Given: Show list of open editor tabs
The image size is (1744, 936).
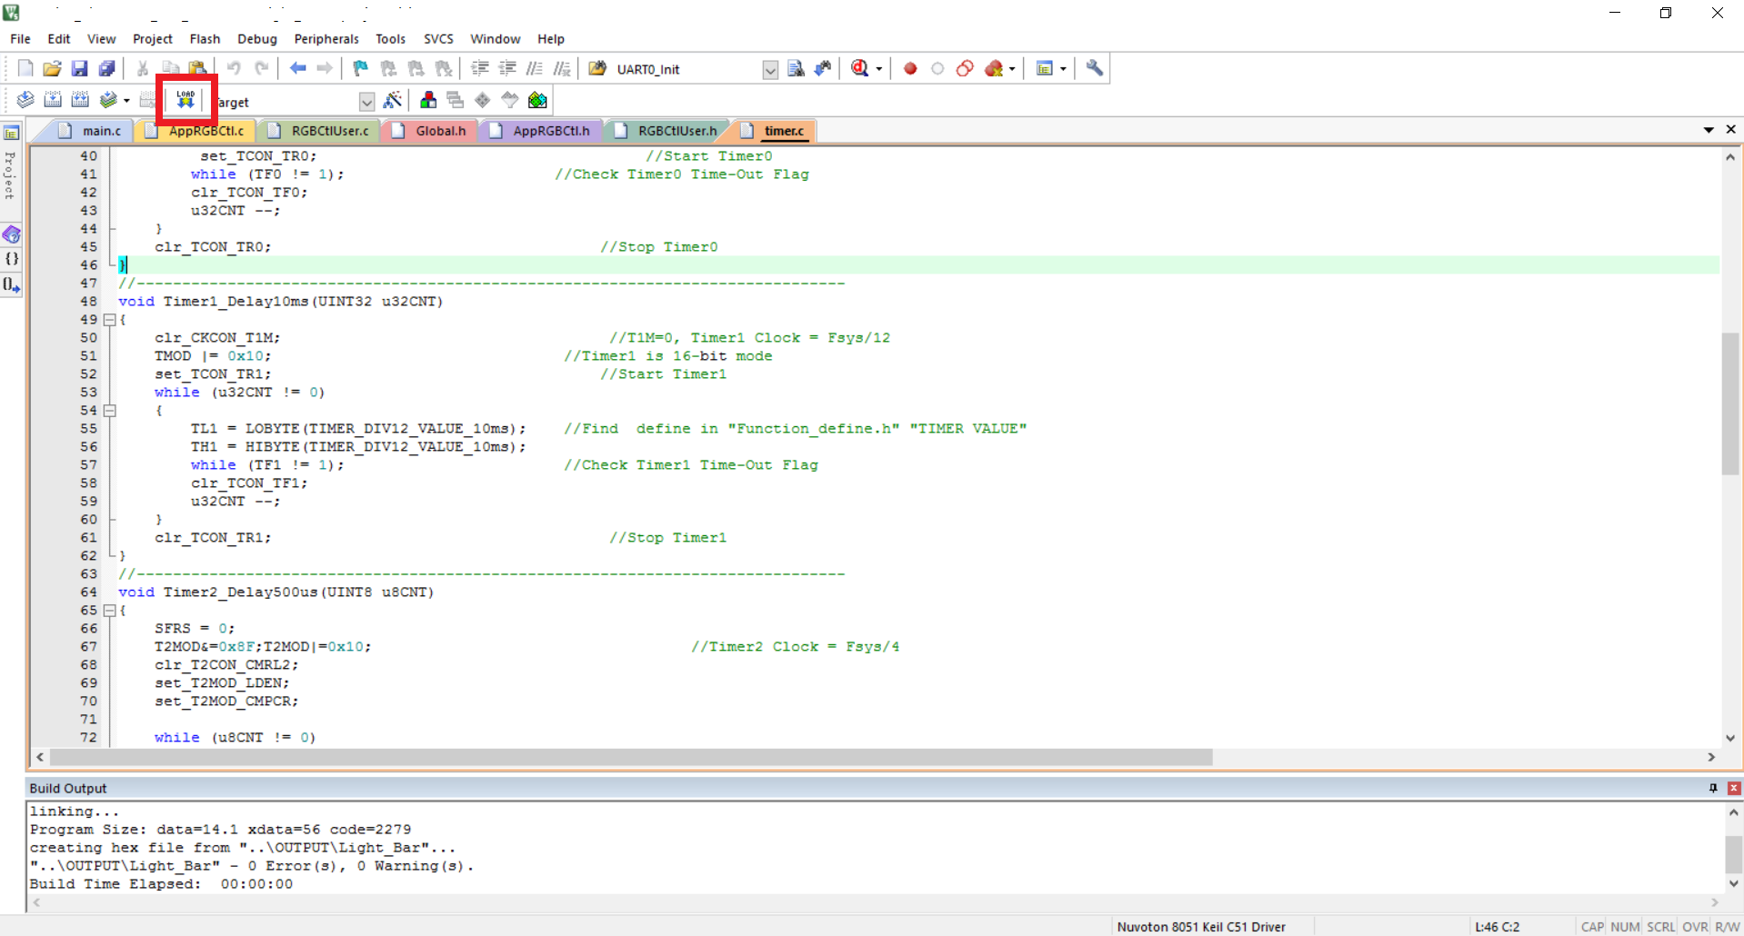Looking at the screenshot, I should 1709,130.
